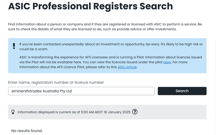The image size is (216, 135).
Task: Click the Search button
Action: click(x=182, y=91)
